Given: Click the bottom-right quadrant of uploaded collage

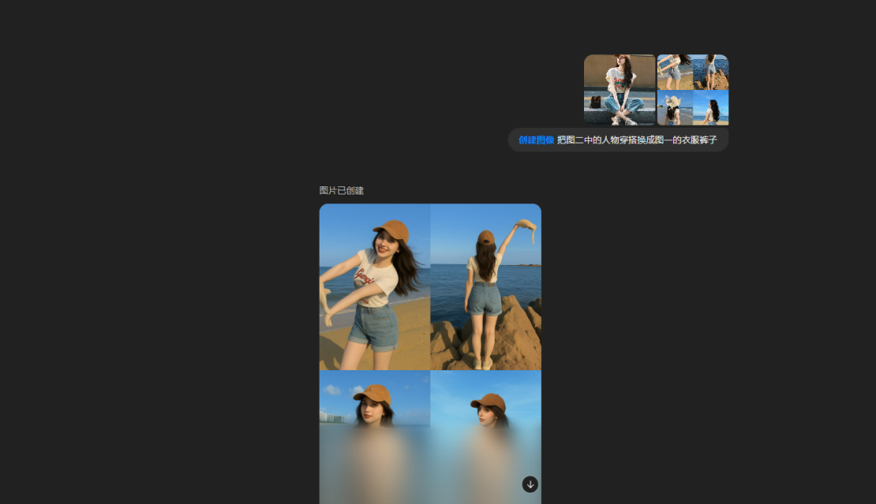Looking at the screenshot, I should [x=711, y=108].
